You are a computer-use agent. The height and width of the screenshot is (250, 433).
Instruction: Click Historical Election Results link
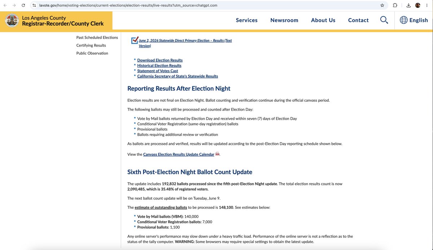click(159, 66)
